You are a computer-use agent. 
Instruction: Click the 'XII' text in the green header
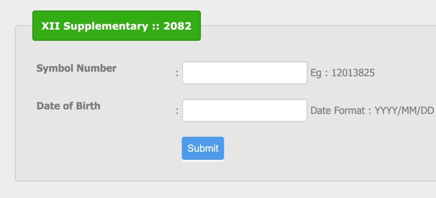pos(48,26)
